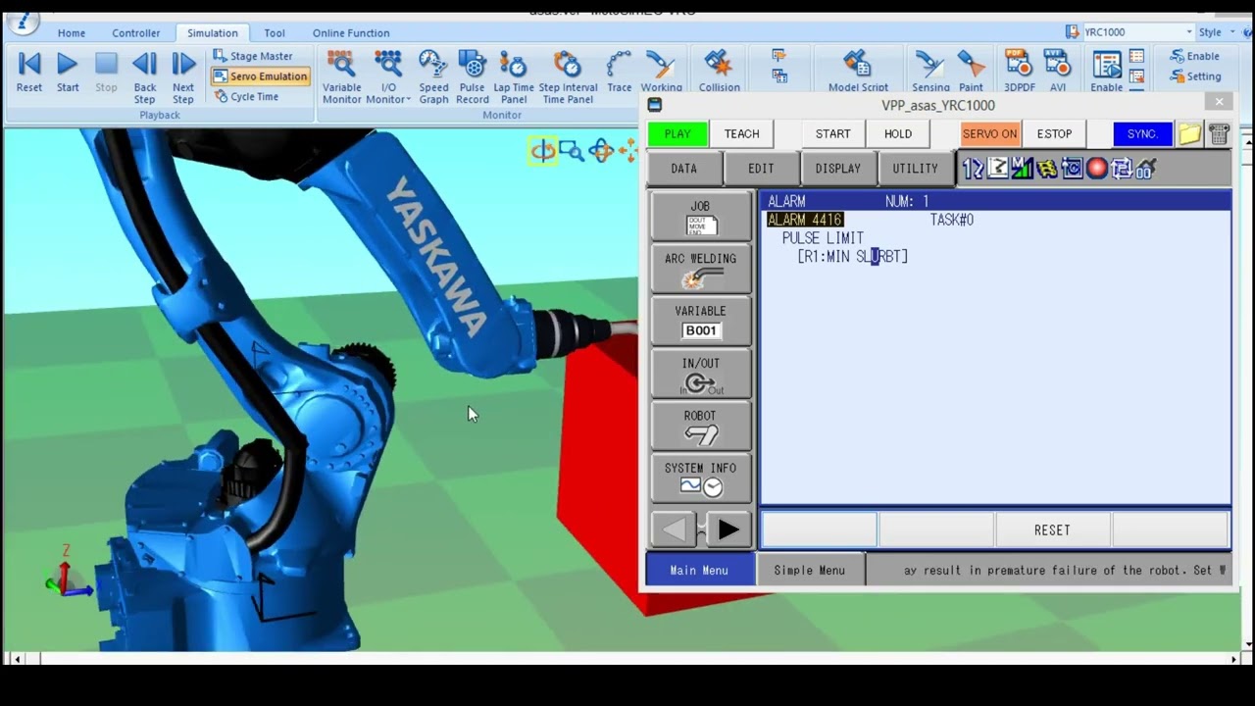The width and height of the screenshot is (1255, 706).
Task: Open the UTILITY pendant menu
Action: click(x=916, y=169)
